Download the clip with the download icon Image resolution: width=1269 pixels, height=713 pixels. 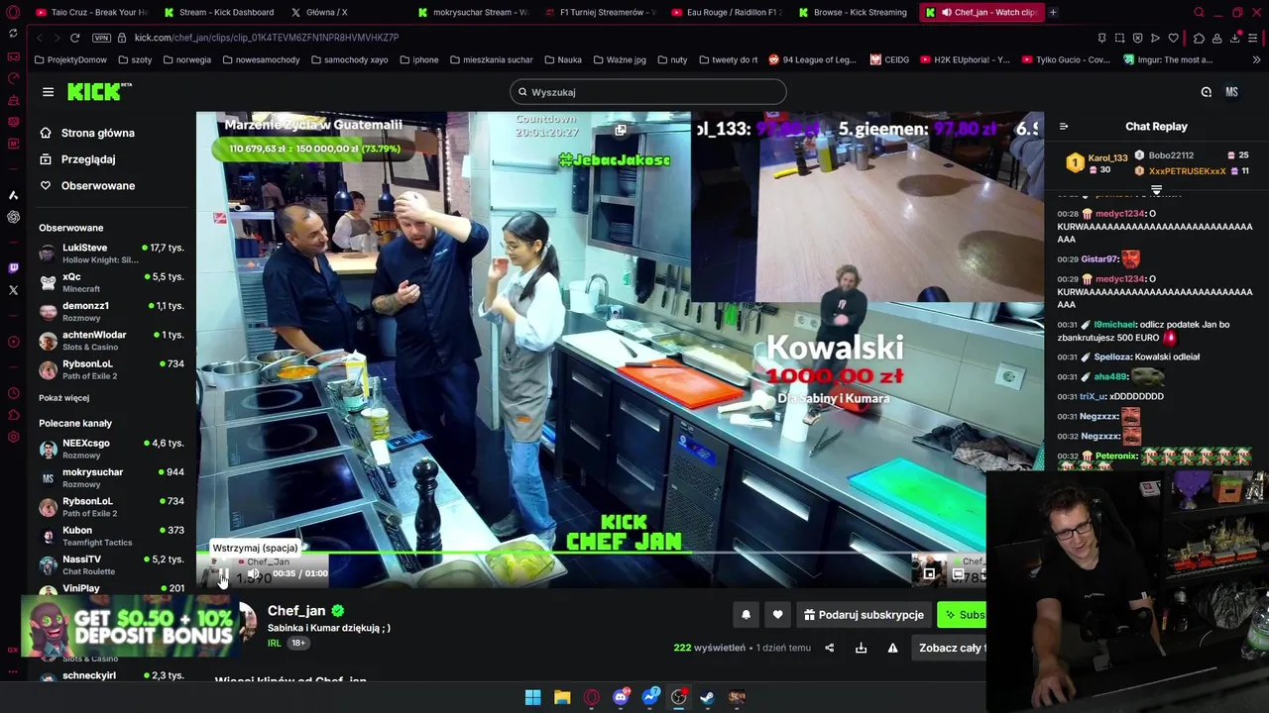coord(861,649)
